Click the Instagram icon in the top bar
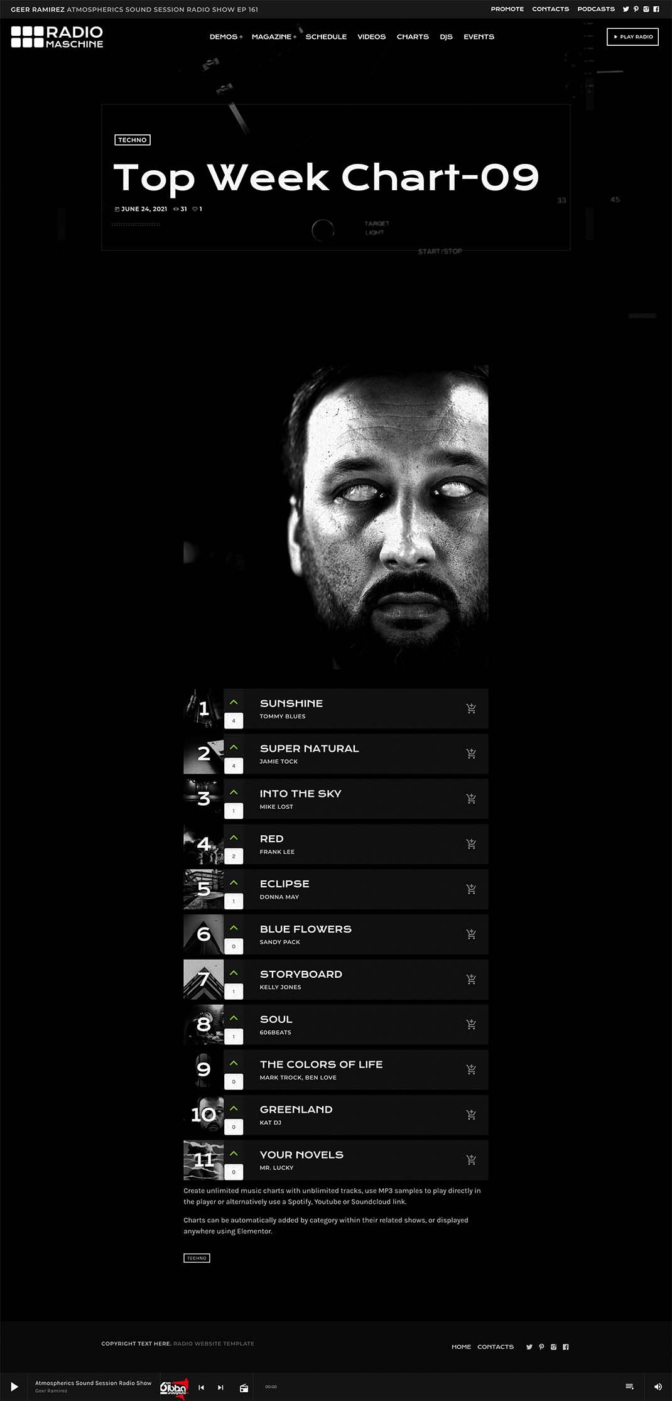Viewport: 672px width, 1401px height. [x=646, y=9]
